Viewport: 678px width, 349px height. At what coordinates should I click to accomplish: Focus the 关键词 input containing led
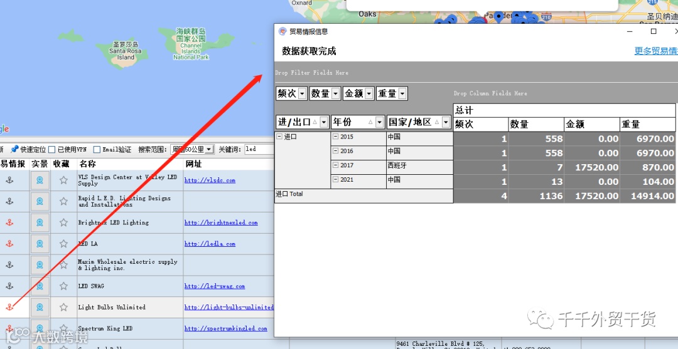[x=259, y=149]
